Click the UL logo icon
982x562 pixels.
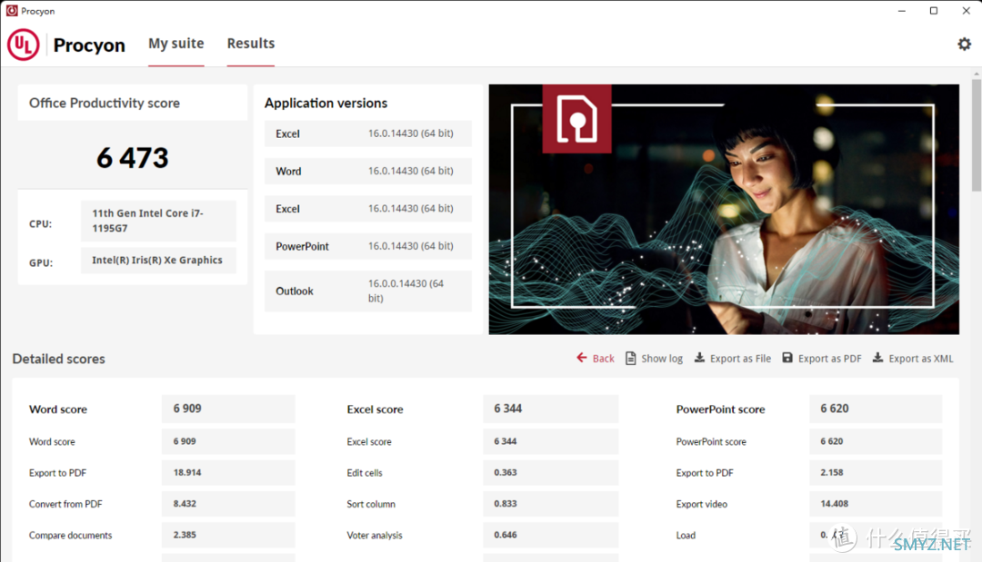click(x=23, y=45)
